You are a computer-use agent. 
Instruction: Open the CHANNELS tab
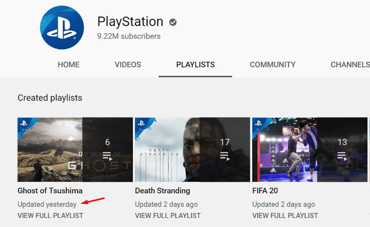point(350,65)
